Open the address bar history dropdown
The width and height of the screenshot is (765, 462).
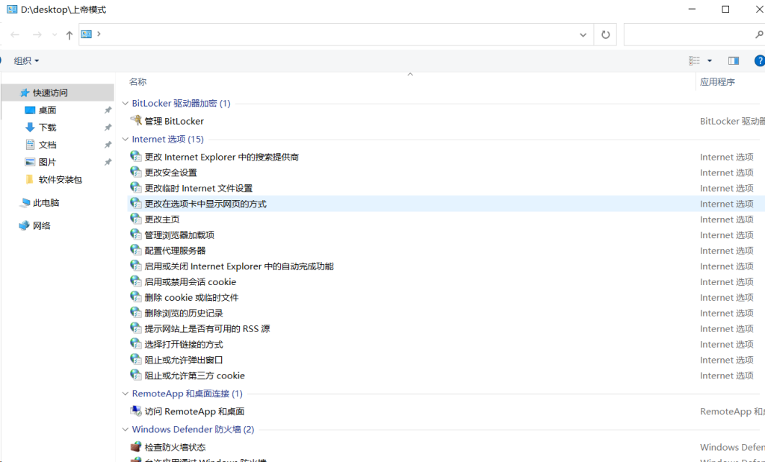[583, 34]
